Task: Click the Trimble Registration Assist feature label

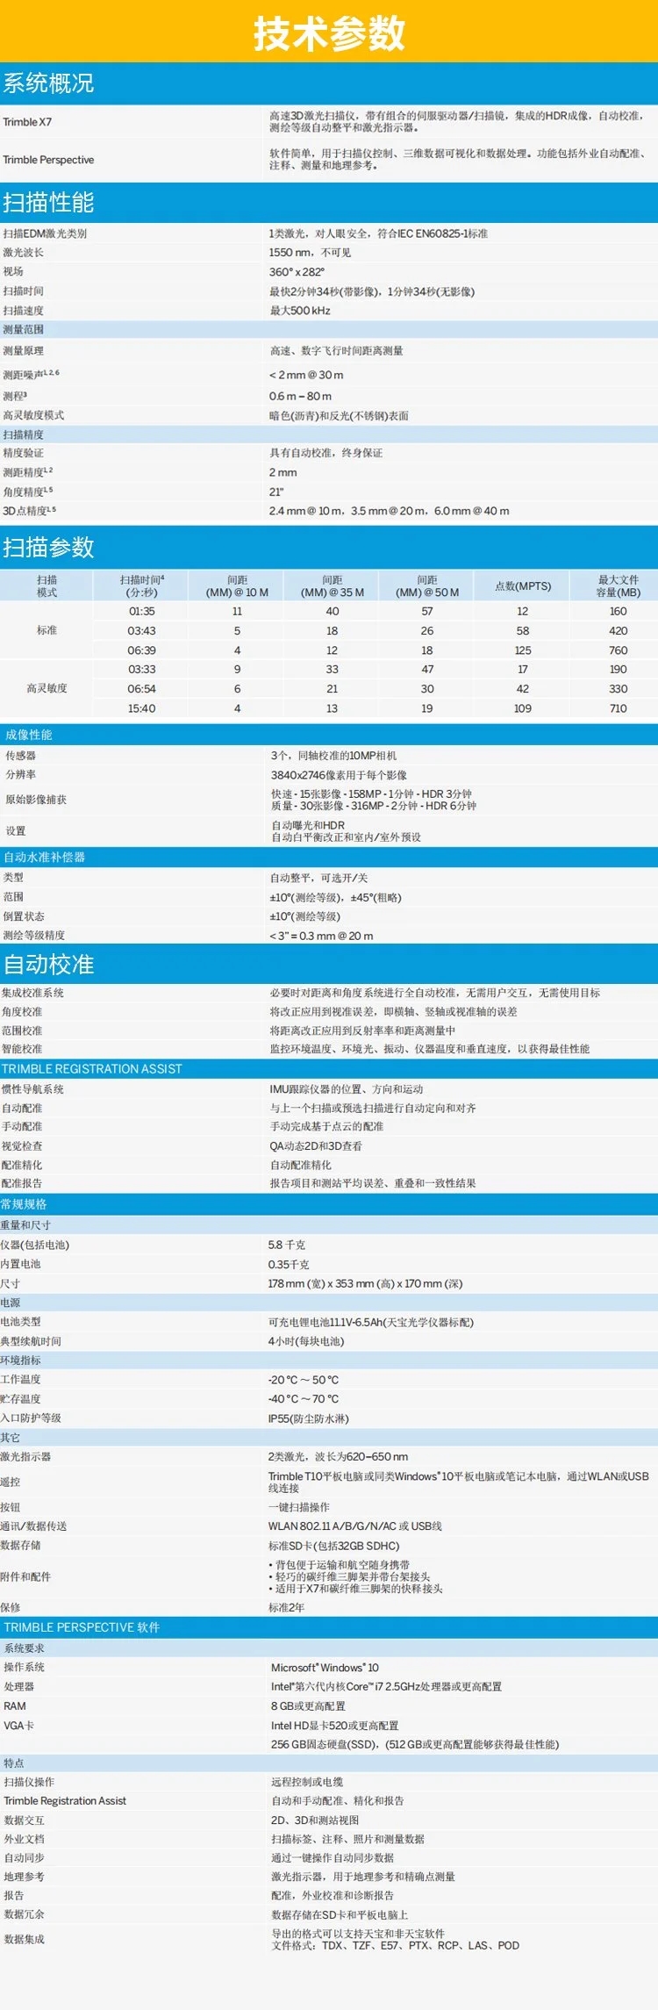Action: click(65, 1800)
